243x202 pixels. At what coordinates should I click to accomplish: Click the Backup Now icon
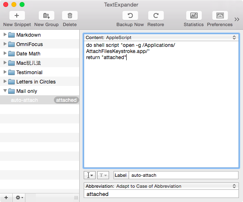pyautogui.click(x=130, y=15)
